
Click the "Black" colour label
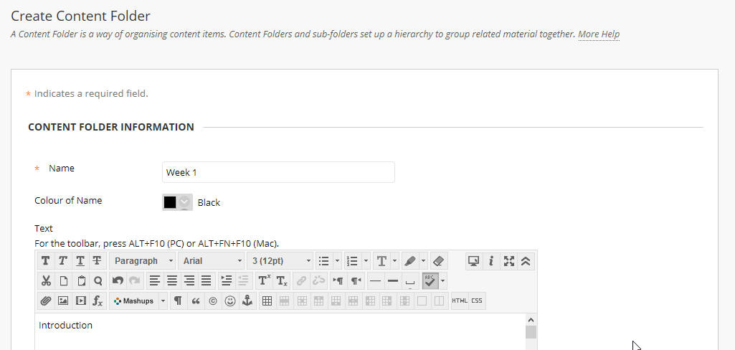pyautogui.click(x=209, y=203)
